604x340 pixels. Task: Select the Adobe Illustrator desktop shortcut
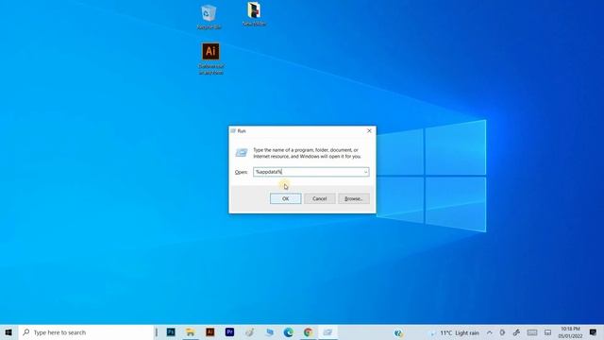tap(210, 58)
